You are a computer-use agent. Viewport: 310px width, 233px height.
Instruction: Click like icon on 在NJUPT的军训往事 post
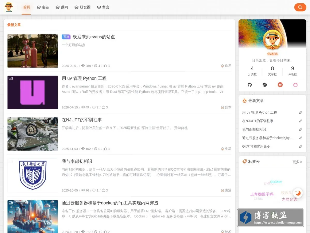coord(105,149)
